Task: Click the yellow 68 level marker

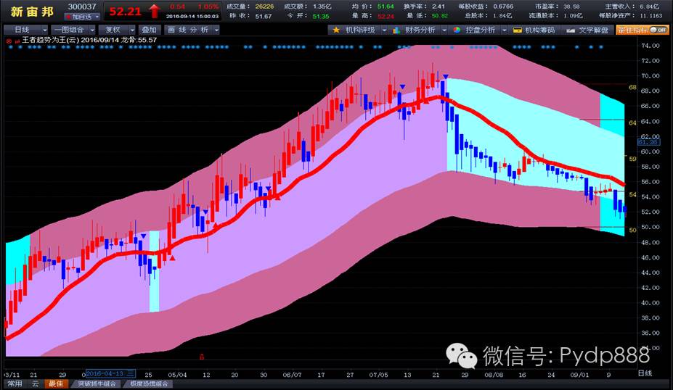Action: [632, 87]
